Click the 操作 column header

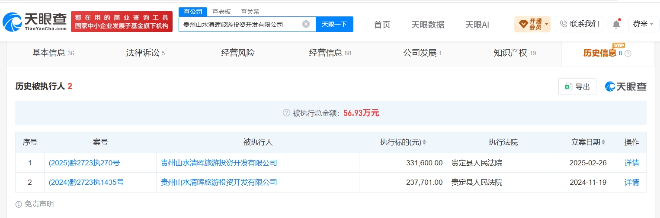[632, 142]
